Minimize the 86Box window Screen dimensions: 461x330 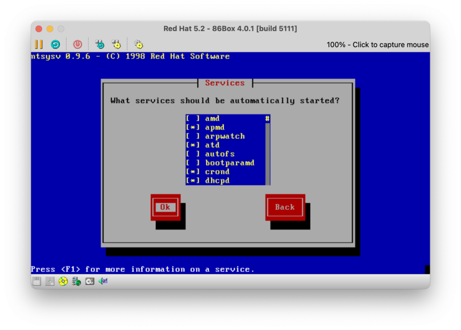tap(50, 29)
